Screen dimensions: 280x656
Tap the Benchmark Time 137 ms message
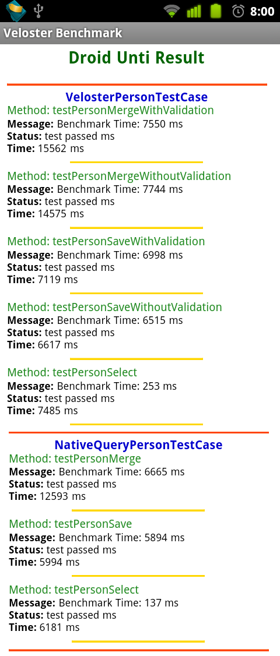tap(93, 603)
